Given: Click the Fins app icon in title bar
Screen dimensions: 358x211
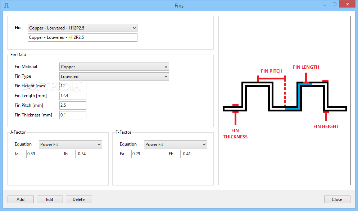Looking at the screenshot, I should tap(6, 5).
